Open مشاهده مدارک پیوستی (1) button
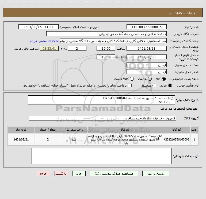The width and height of the screenshot is (206, 199). click(x=114, y=174)
